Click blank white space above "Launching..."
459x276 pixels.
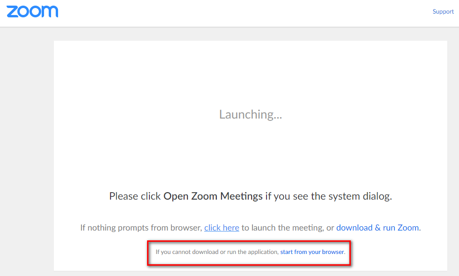click(250, 70)
